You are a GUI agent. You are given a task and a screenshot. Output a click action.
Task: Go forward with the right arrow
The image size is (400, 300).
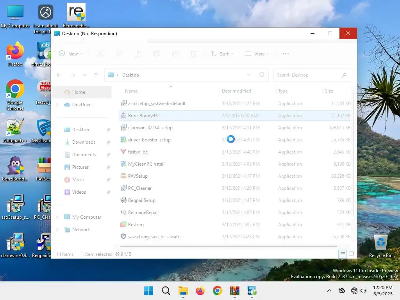click(72, 75)
